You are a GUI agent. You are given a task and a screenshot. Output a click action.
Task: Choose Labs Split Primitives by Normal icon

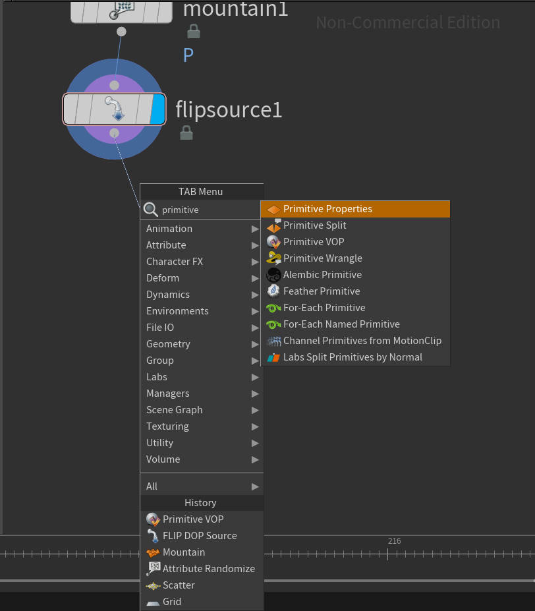click(x=273, y=357)
